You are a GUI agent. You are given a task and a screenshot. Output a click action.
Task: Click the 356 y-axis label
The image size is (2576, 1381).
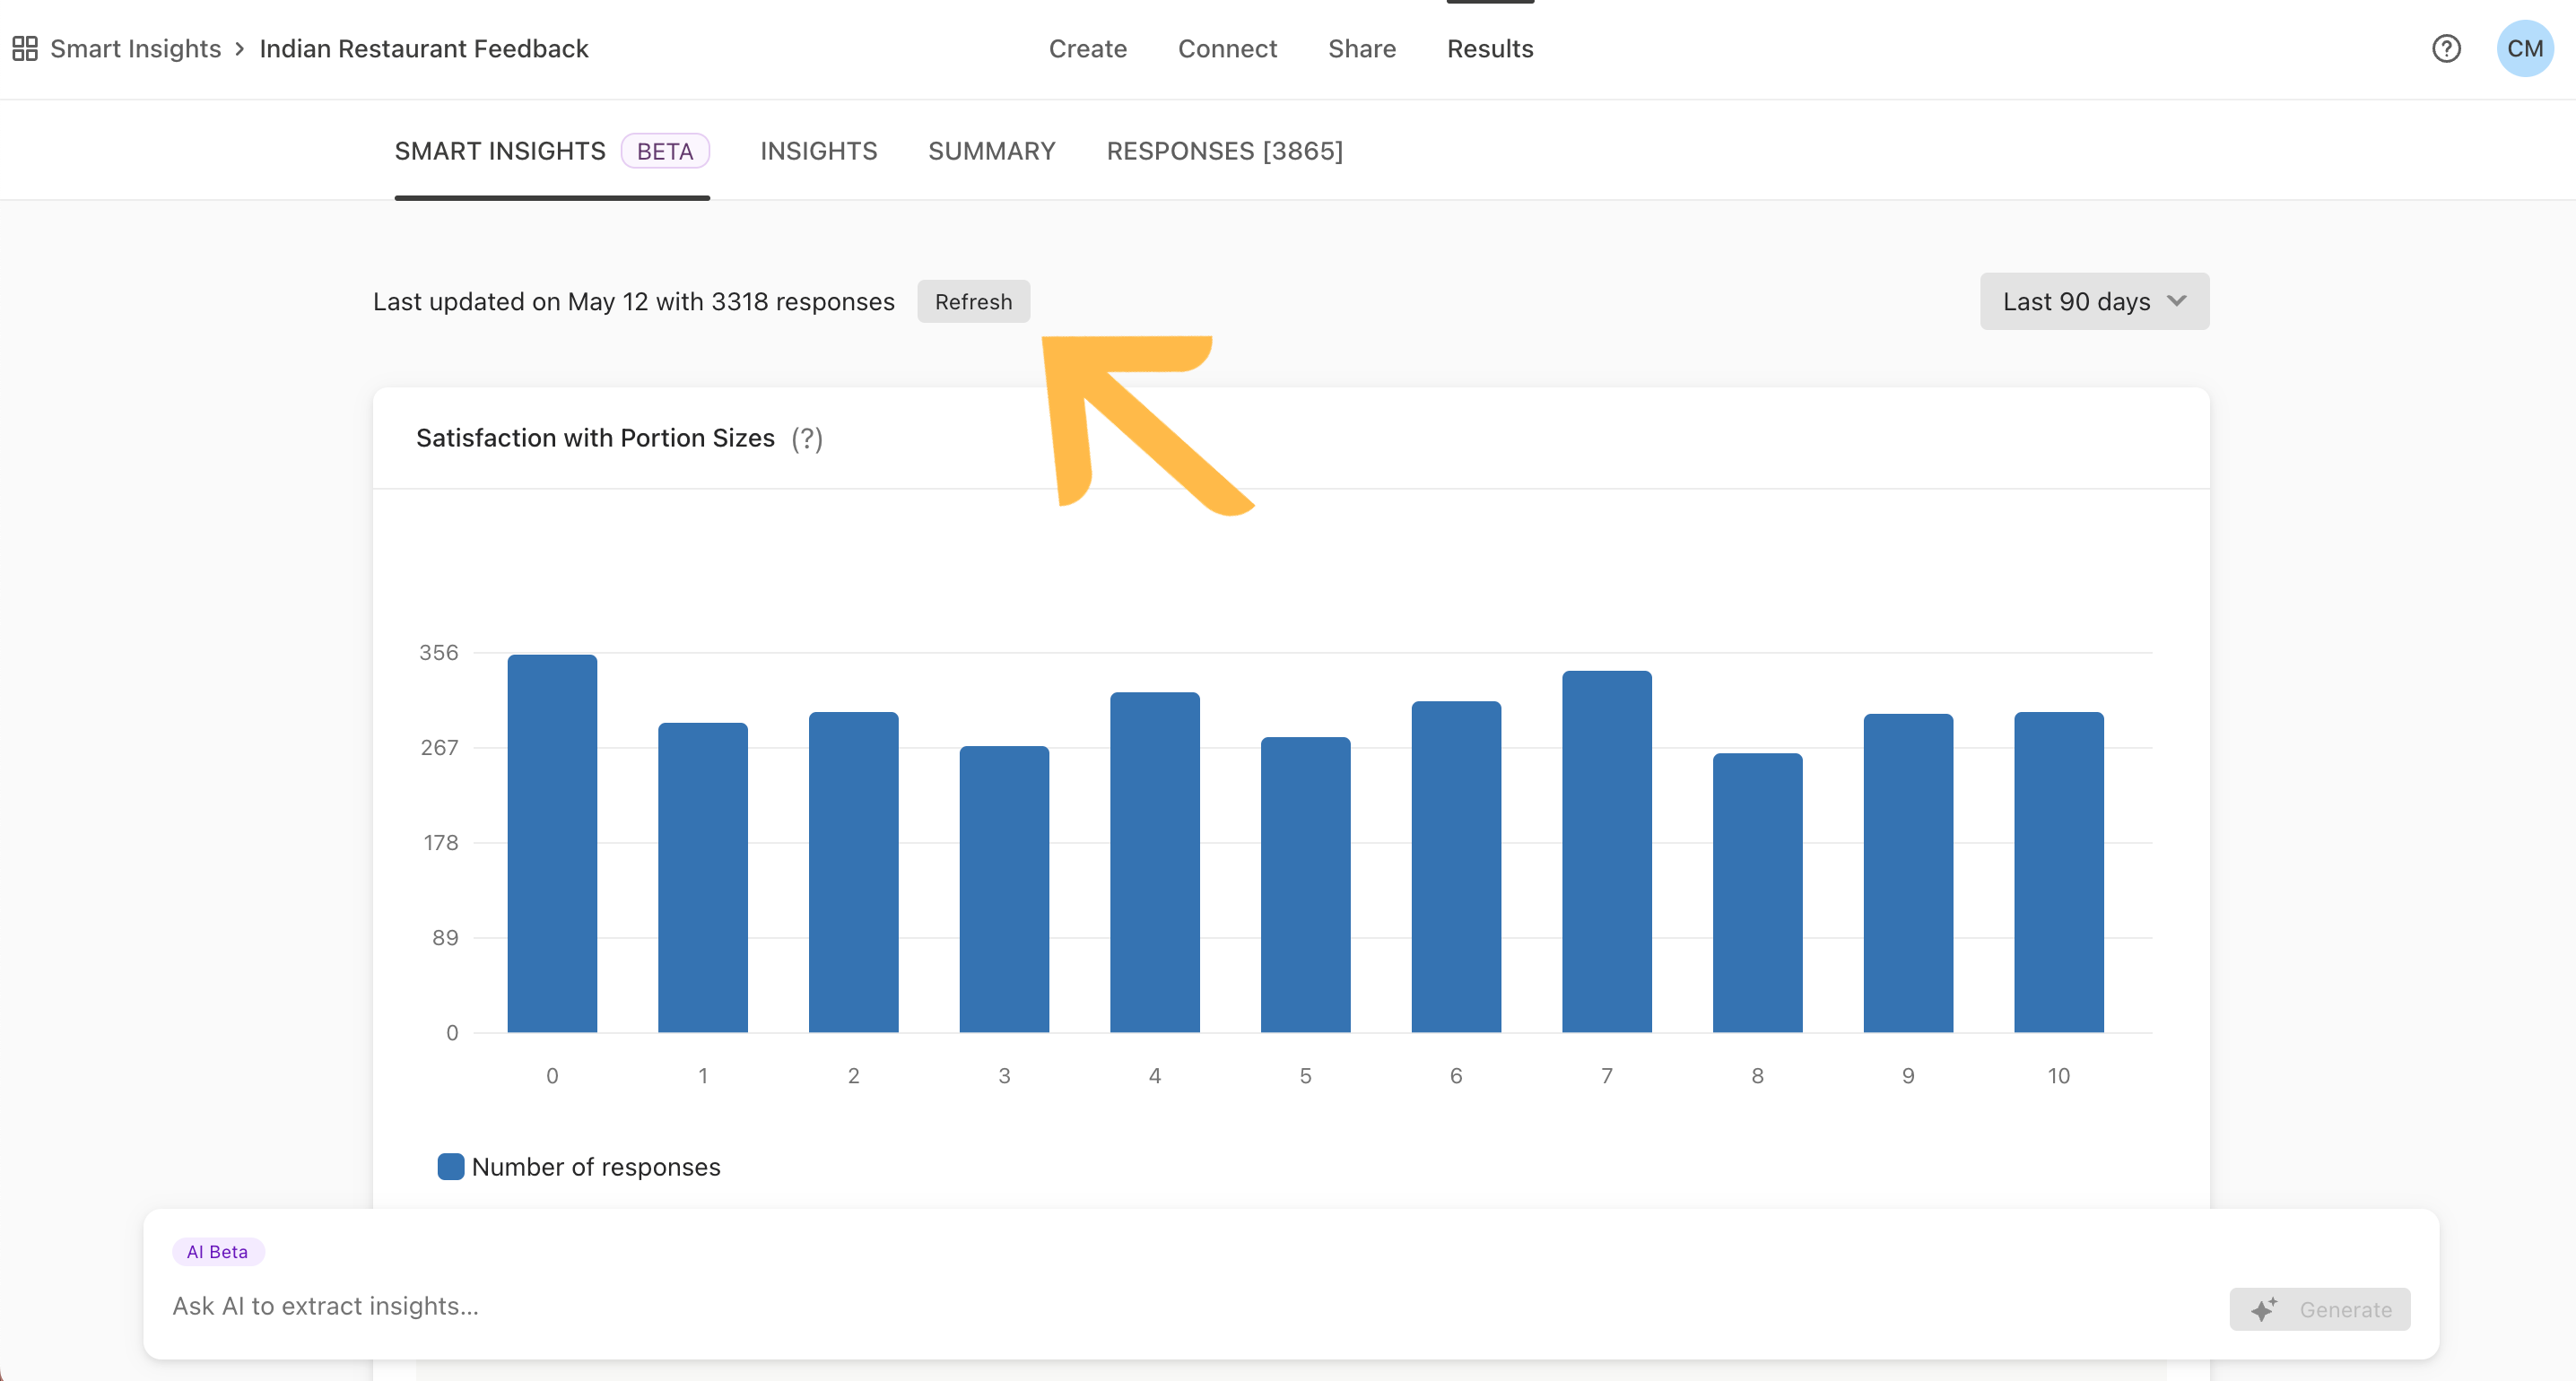[x=439, y=653]
